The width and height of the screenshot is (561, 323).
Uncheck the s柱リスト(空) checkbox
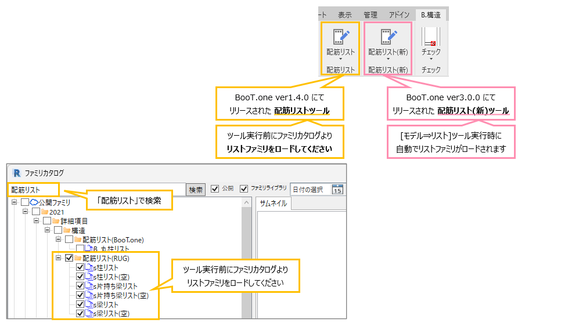[80, 277]
